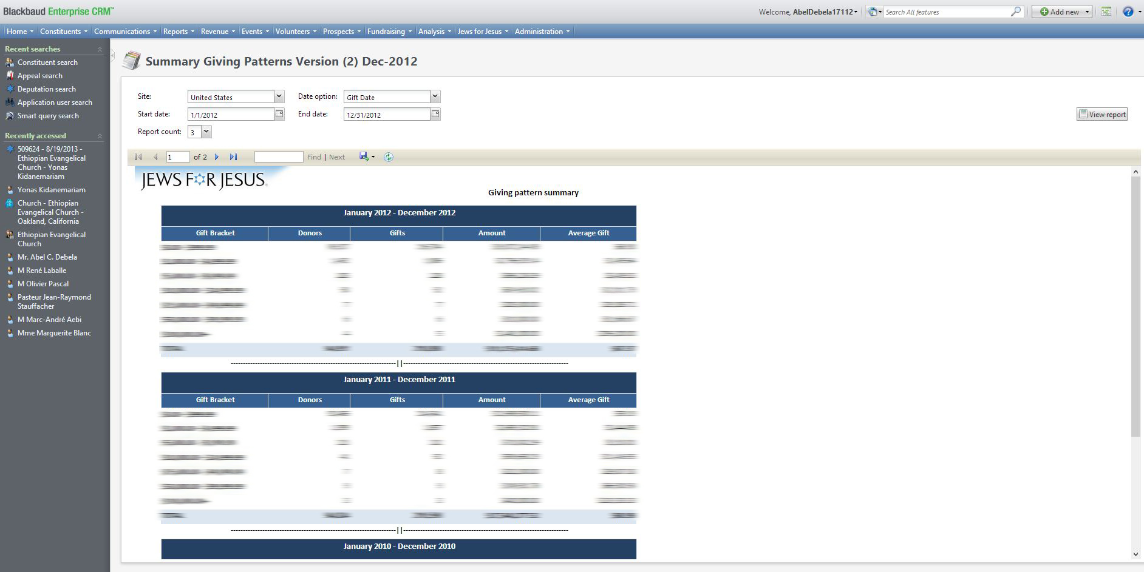Screen dimensions: 1144x572
Task: Open the Constituents menu
Action: click(64, 32)
